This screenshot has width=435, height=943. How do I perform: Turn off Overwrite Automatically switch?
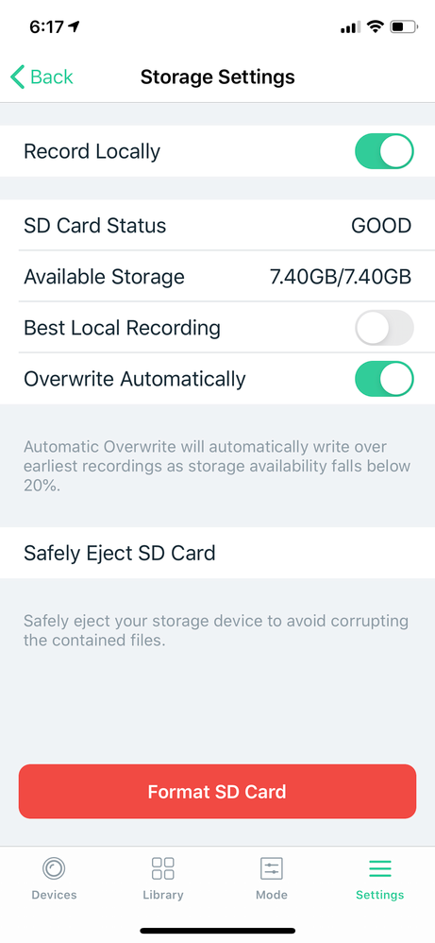point(385,379)
